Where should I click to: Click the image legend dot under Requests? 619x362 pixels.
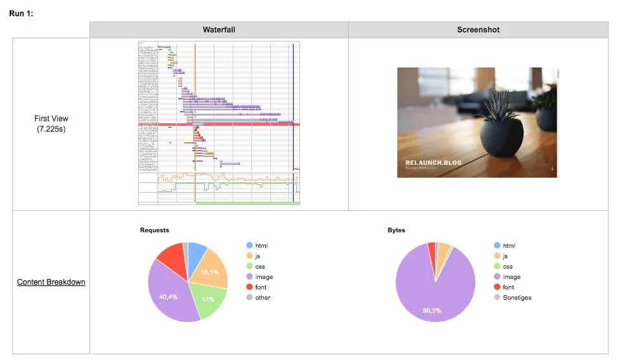(x=250, y=276)
